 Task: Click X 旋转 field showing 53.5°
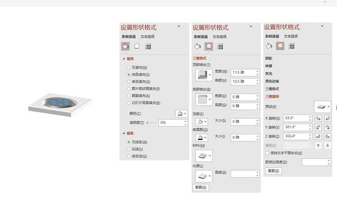pyautogui.click(x=298, y=118)
